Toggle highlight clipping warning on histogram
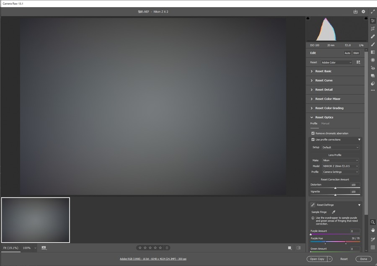 (x=366, y=18)
